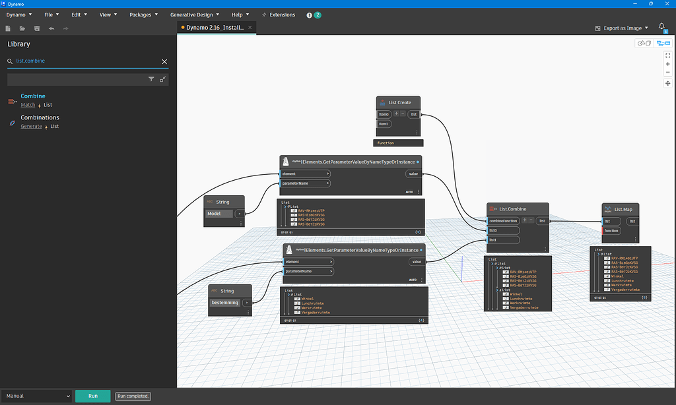
Task: Click the Open file folder icon
Action: pos(22,28)
